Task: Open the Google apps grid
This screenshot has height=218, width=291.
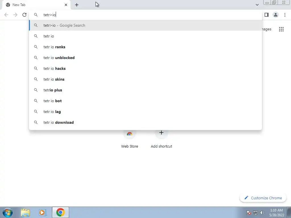Action: point(281,29)
